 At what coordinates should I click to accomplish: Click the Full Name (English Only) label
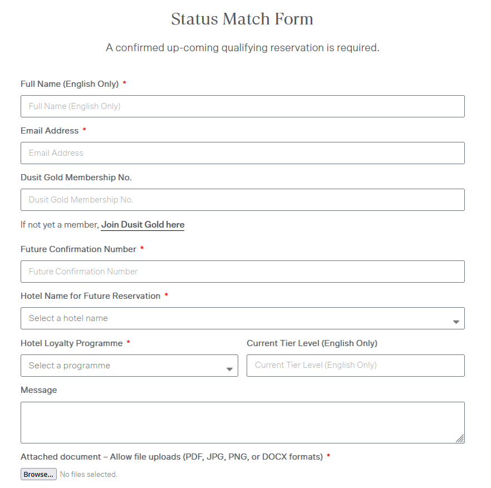click(69, 84)
